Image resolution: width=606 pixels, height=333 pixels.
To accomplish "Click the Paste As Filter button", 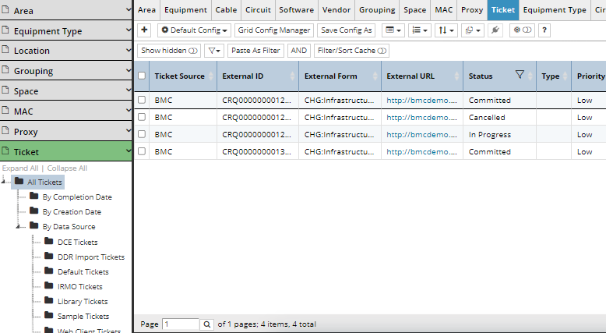I will [x=255, y=51].
